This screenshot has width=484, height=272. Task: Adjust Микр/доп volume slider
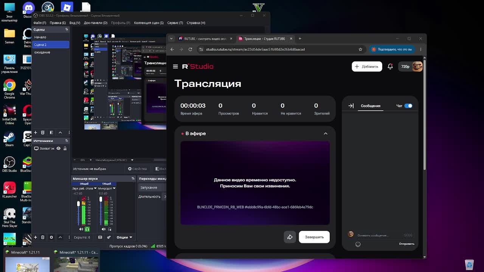101,199
